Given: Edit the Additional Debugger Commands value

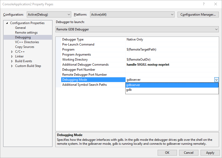Looking at the screenshot, I should click(x=159, y=64).
